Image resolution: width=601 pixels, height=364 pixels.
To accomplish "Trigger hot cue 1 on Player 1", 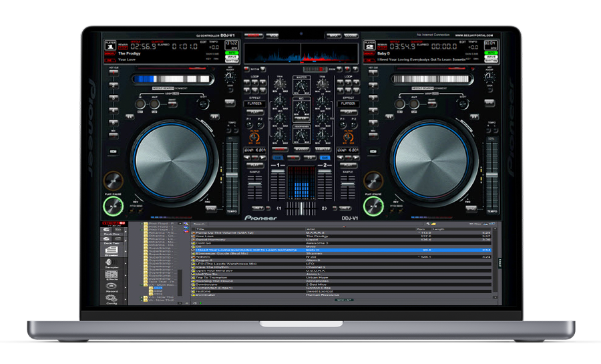I will [114, 73].
